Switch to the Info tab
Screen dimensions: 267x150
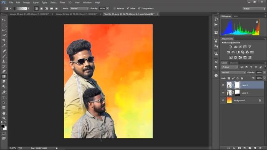tap(236, 16)
